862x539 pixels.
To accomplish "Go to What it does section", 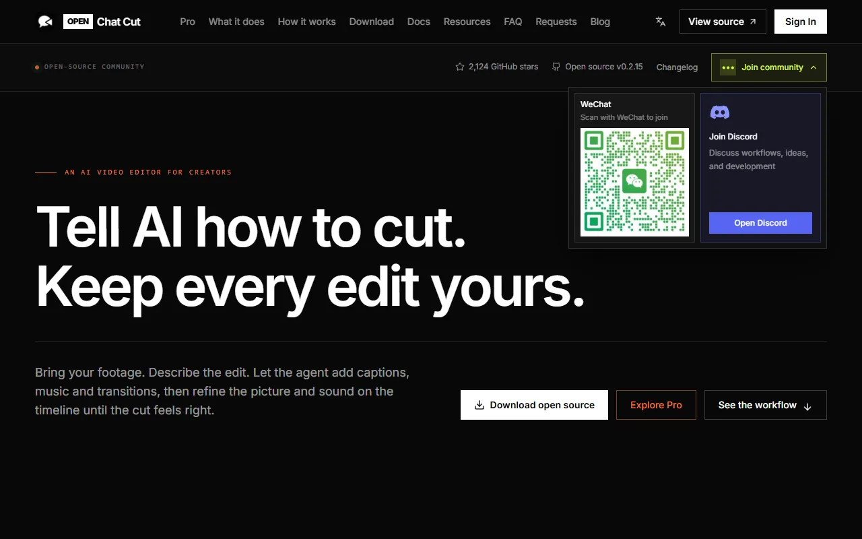I will click(236, 22).
